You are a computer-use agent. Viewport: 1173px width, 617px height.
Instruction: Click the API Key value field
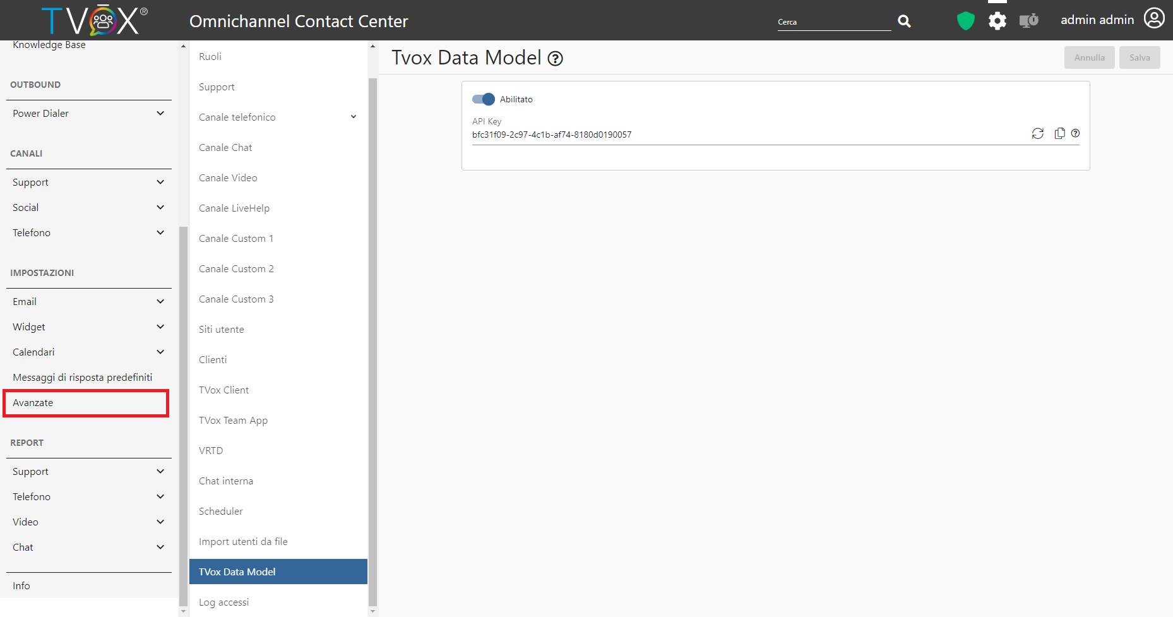[750, 135]
